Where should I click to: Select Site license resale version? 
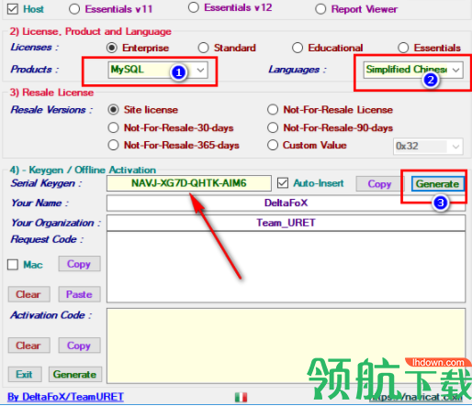(113, 110)
